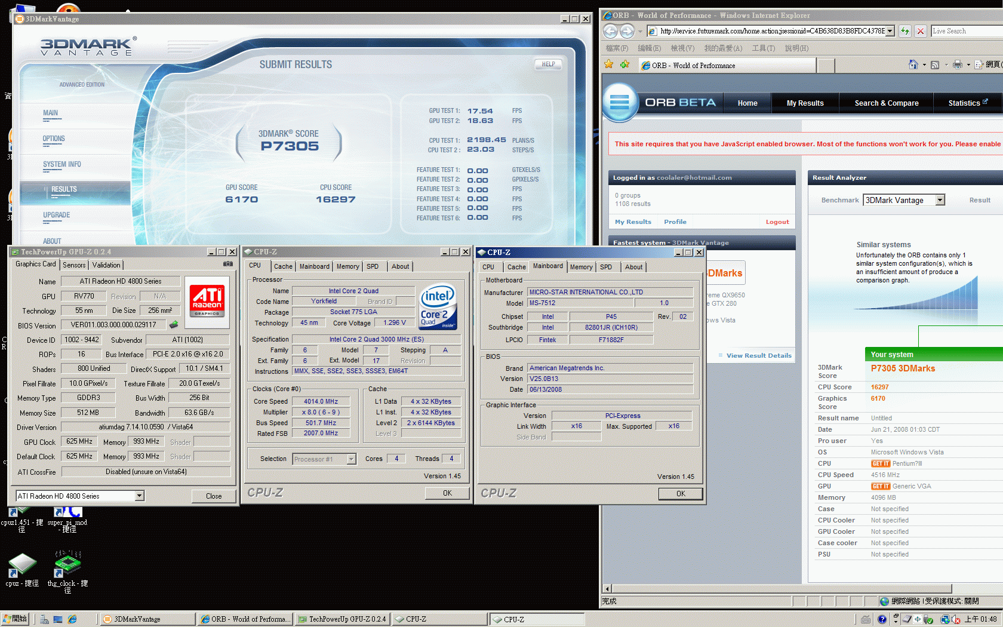This screenshot has width=1003, height=627.
Task: Click the Add to Favorites plus-star icon
Action: (624, 64)
